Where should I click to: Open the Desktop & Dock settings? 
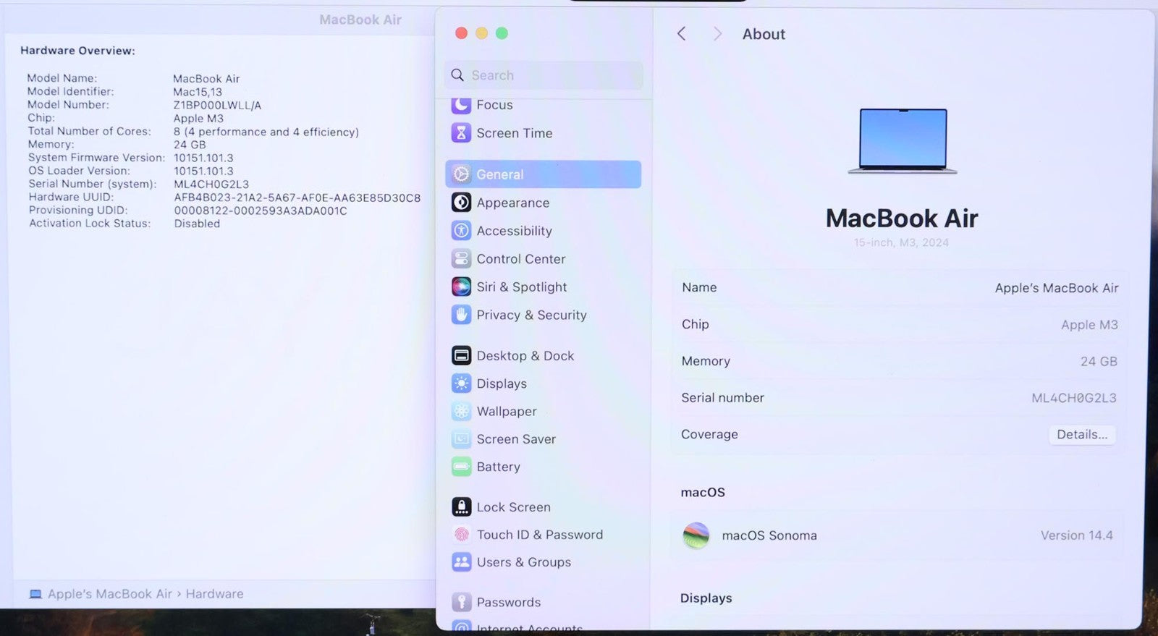pos(525,356)
